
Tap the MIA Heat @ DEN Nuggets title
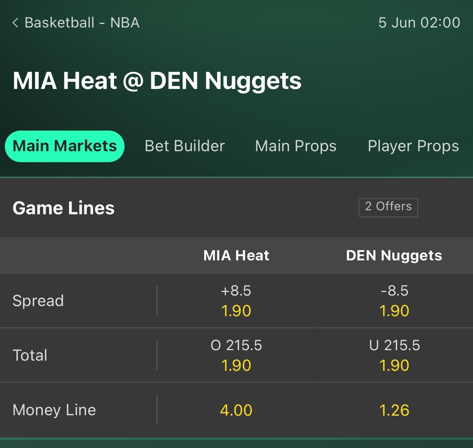(x=157, y=80)
